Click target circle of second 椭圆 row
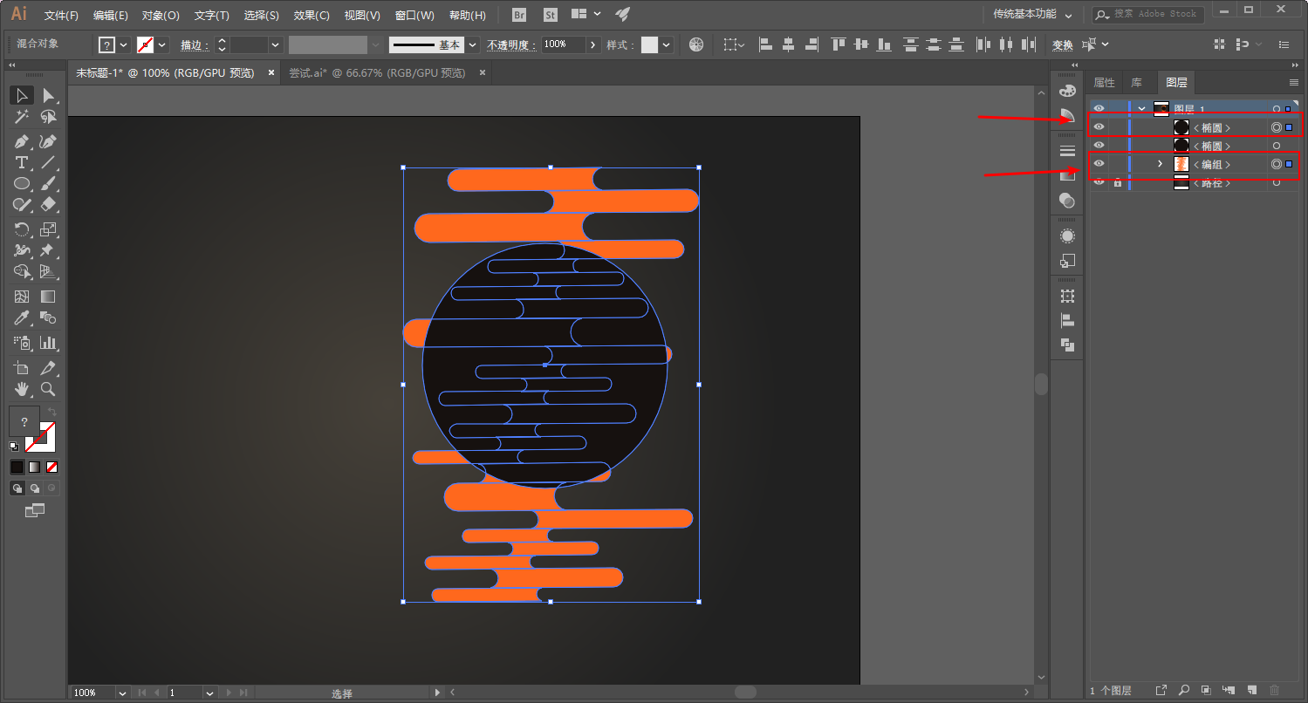This screenshot has width=1308, height=703. tap(1277, 146)
